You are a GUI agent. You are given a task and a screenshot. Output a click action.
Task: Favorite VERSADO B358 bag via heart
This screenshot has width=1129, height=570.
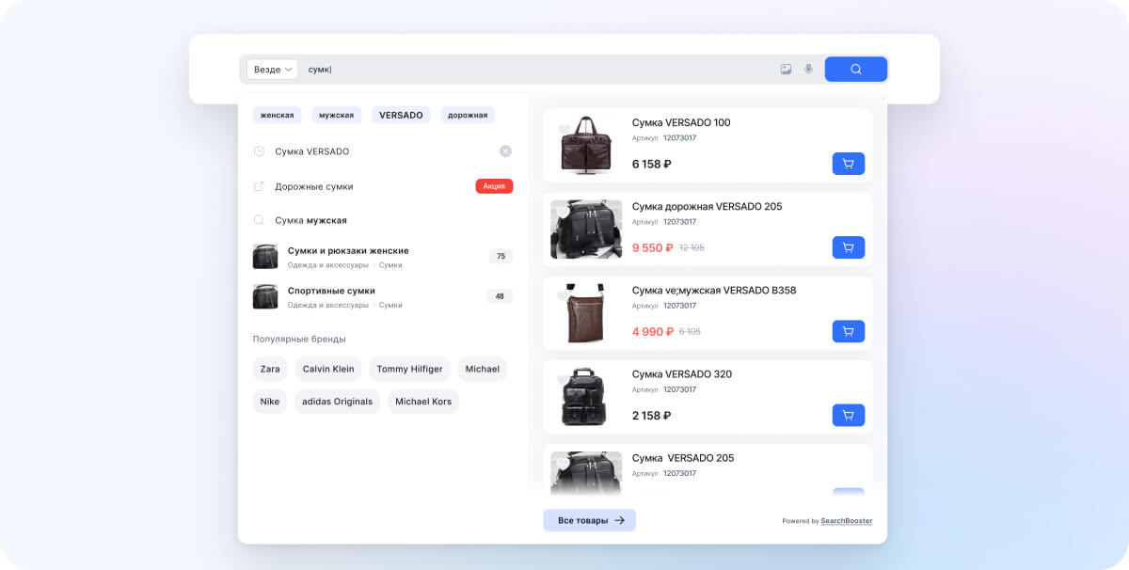click(564, 296)
